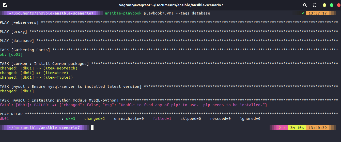This screenshot has height=142, width=341.
Task: Click the fatal FAILED error line
Action: (133, 105)
